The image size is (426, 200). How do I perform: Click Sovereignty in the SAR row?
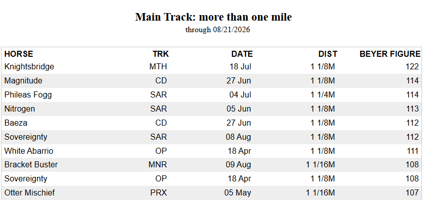[x=26, y=137]
